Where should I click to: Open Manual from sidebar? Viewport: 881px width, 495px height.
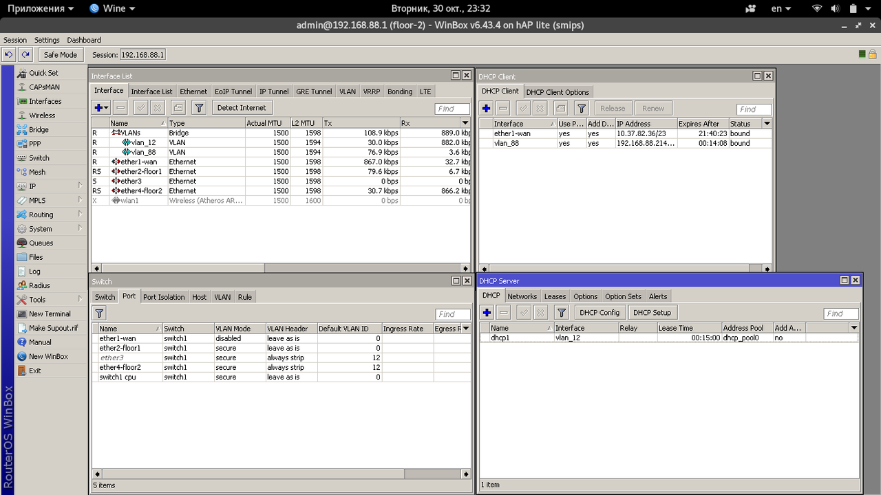40,342
